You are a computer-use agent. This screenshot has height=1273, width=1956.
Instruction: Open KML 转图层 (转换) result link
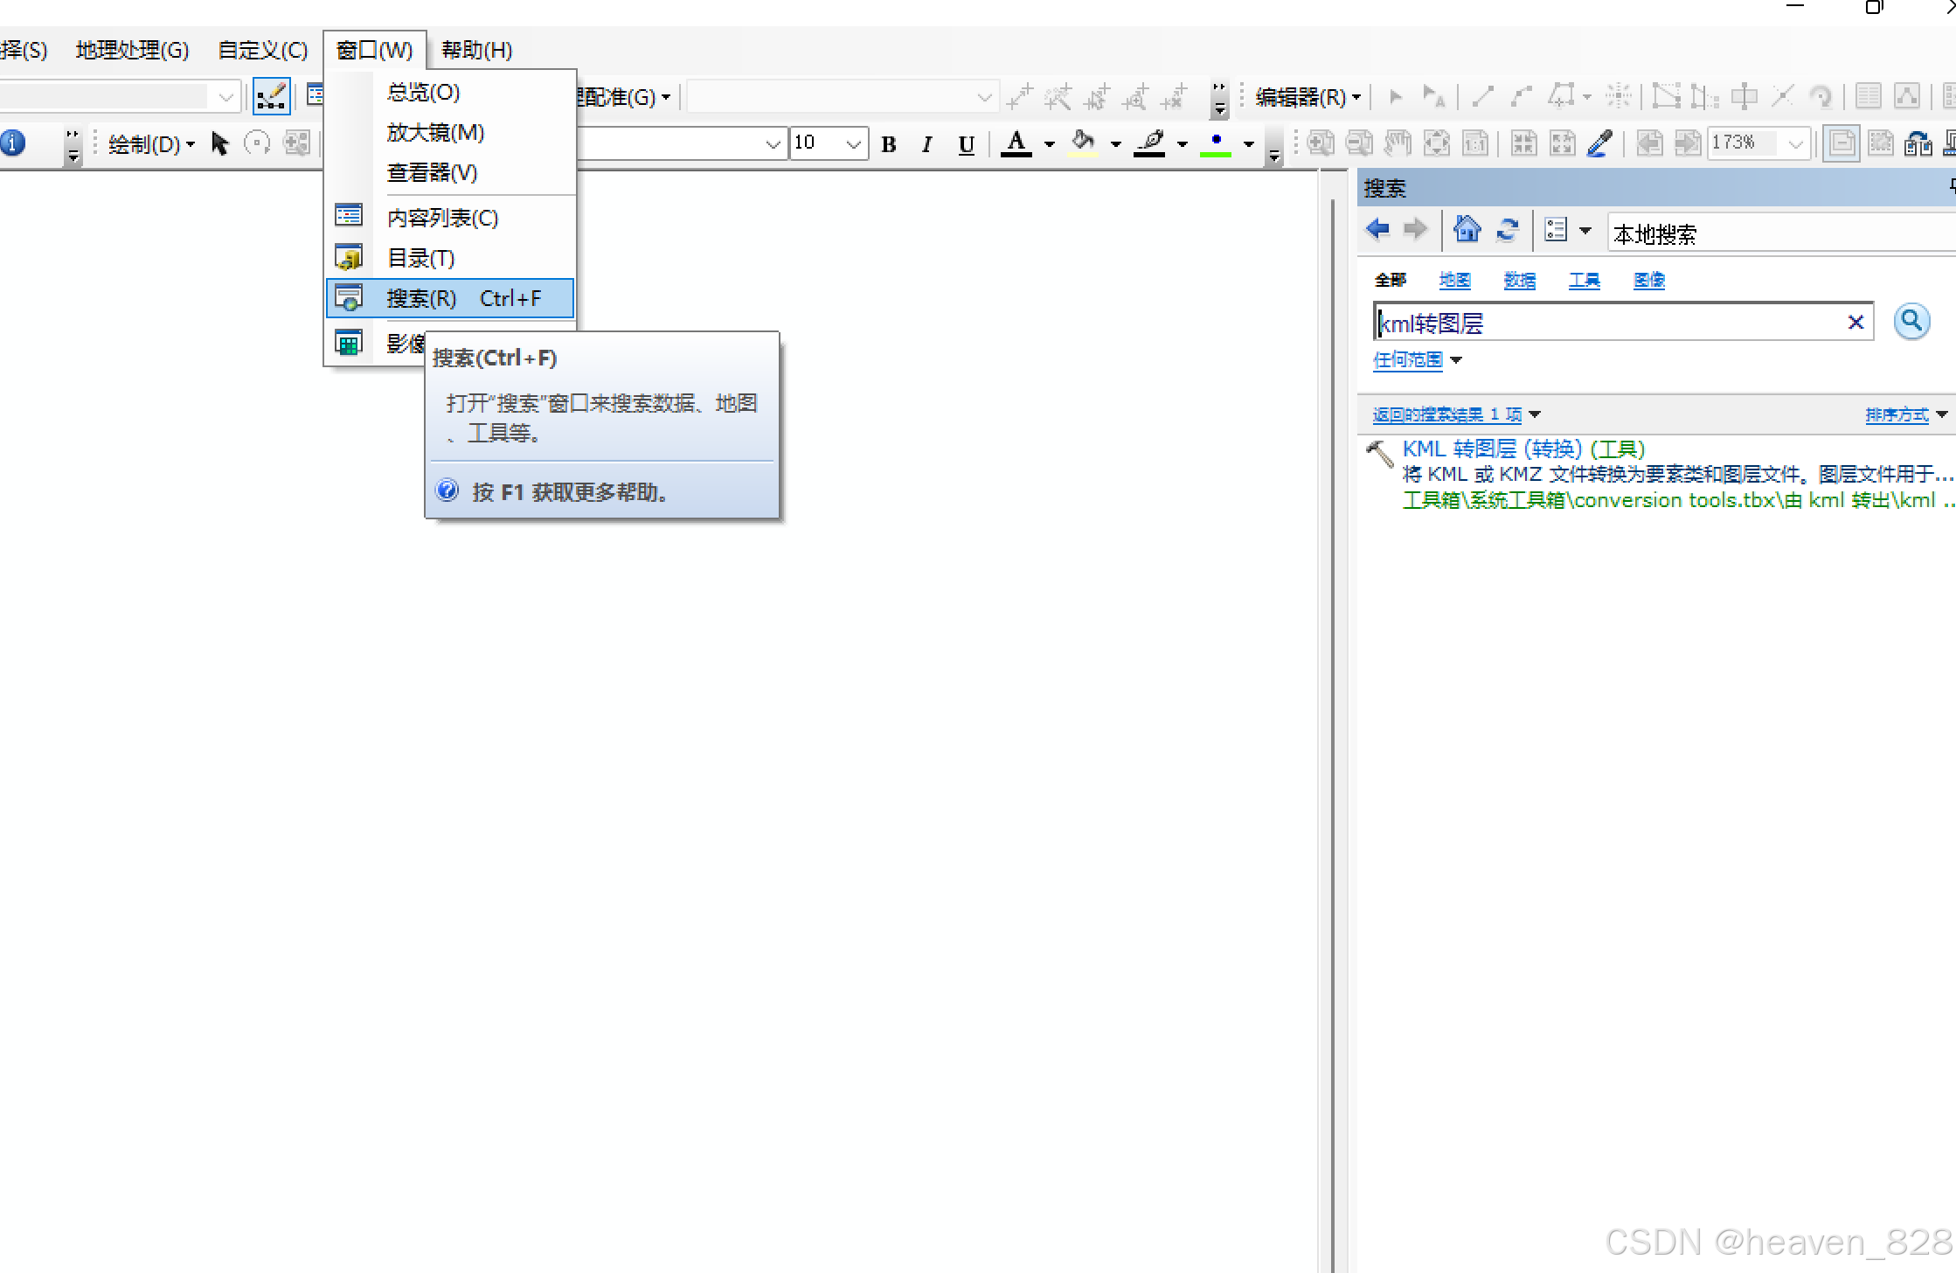point(1522,449)
